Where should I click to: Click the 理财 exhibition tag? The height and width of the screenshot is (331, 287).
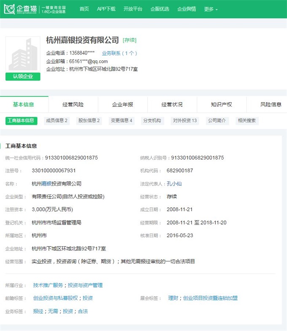pos(173,298)
